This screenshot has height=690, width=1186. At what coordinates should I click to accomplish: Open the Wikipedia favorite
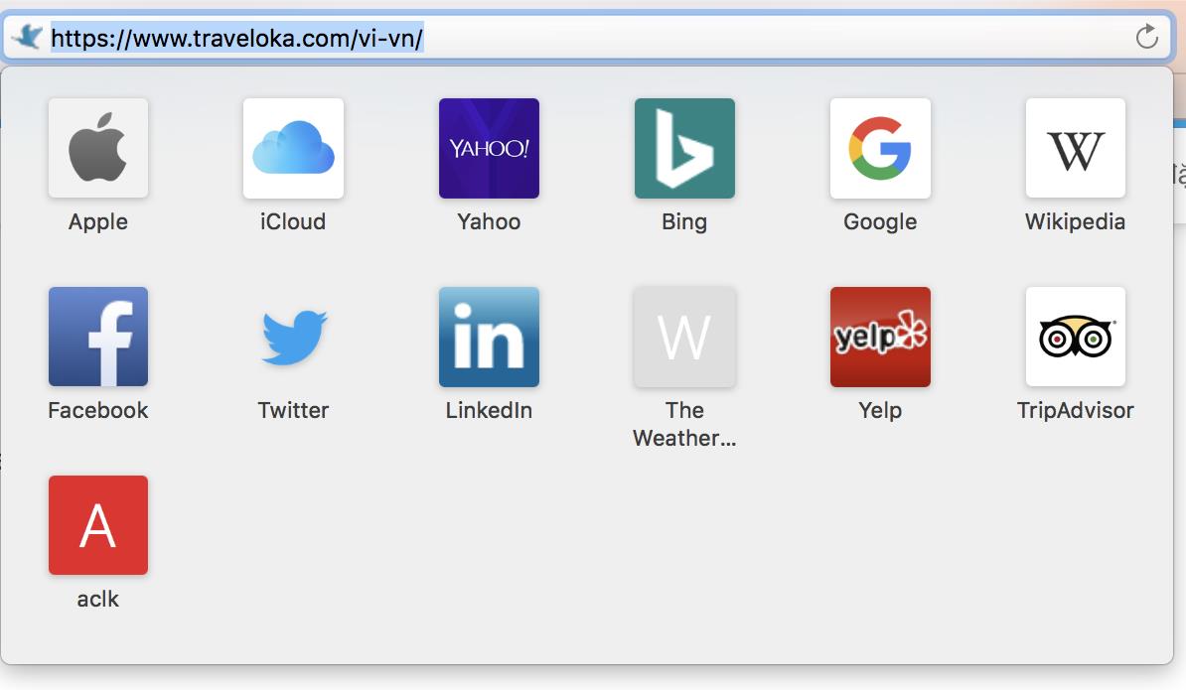[x=1075, y=148]
